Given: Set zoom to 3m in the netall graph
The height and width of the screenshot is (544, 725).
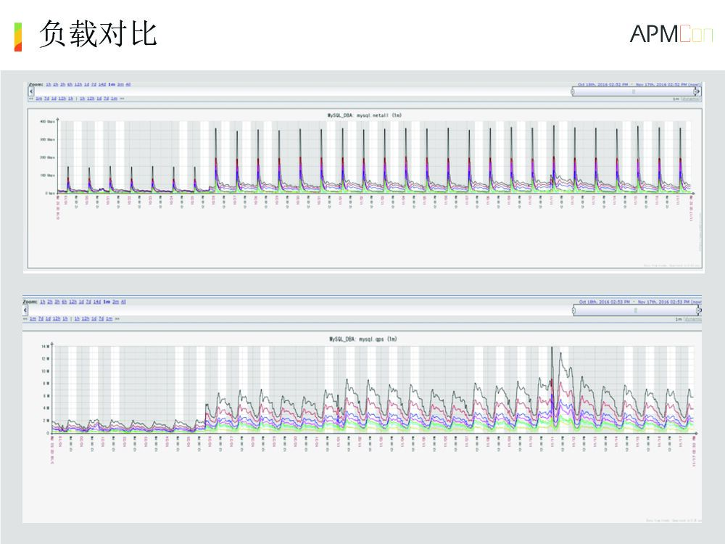Looking at the screenshot, I should point(120,85).
